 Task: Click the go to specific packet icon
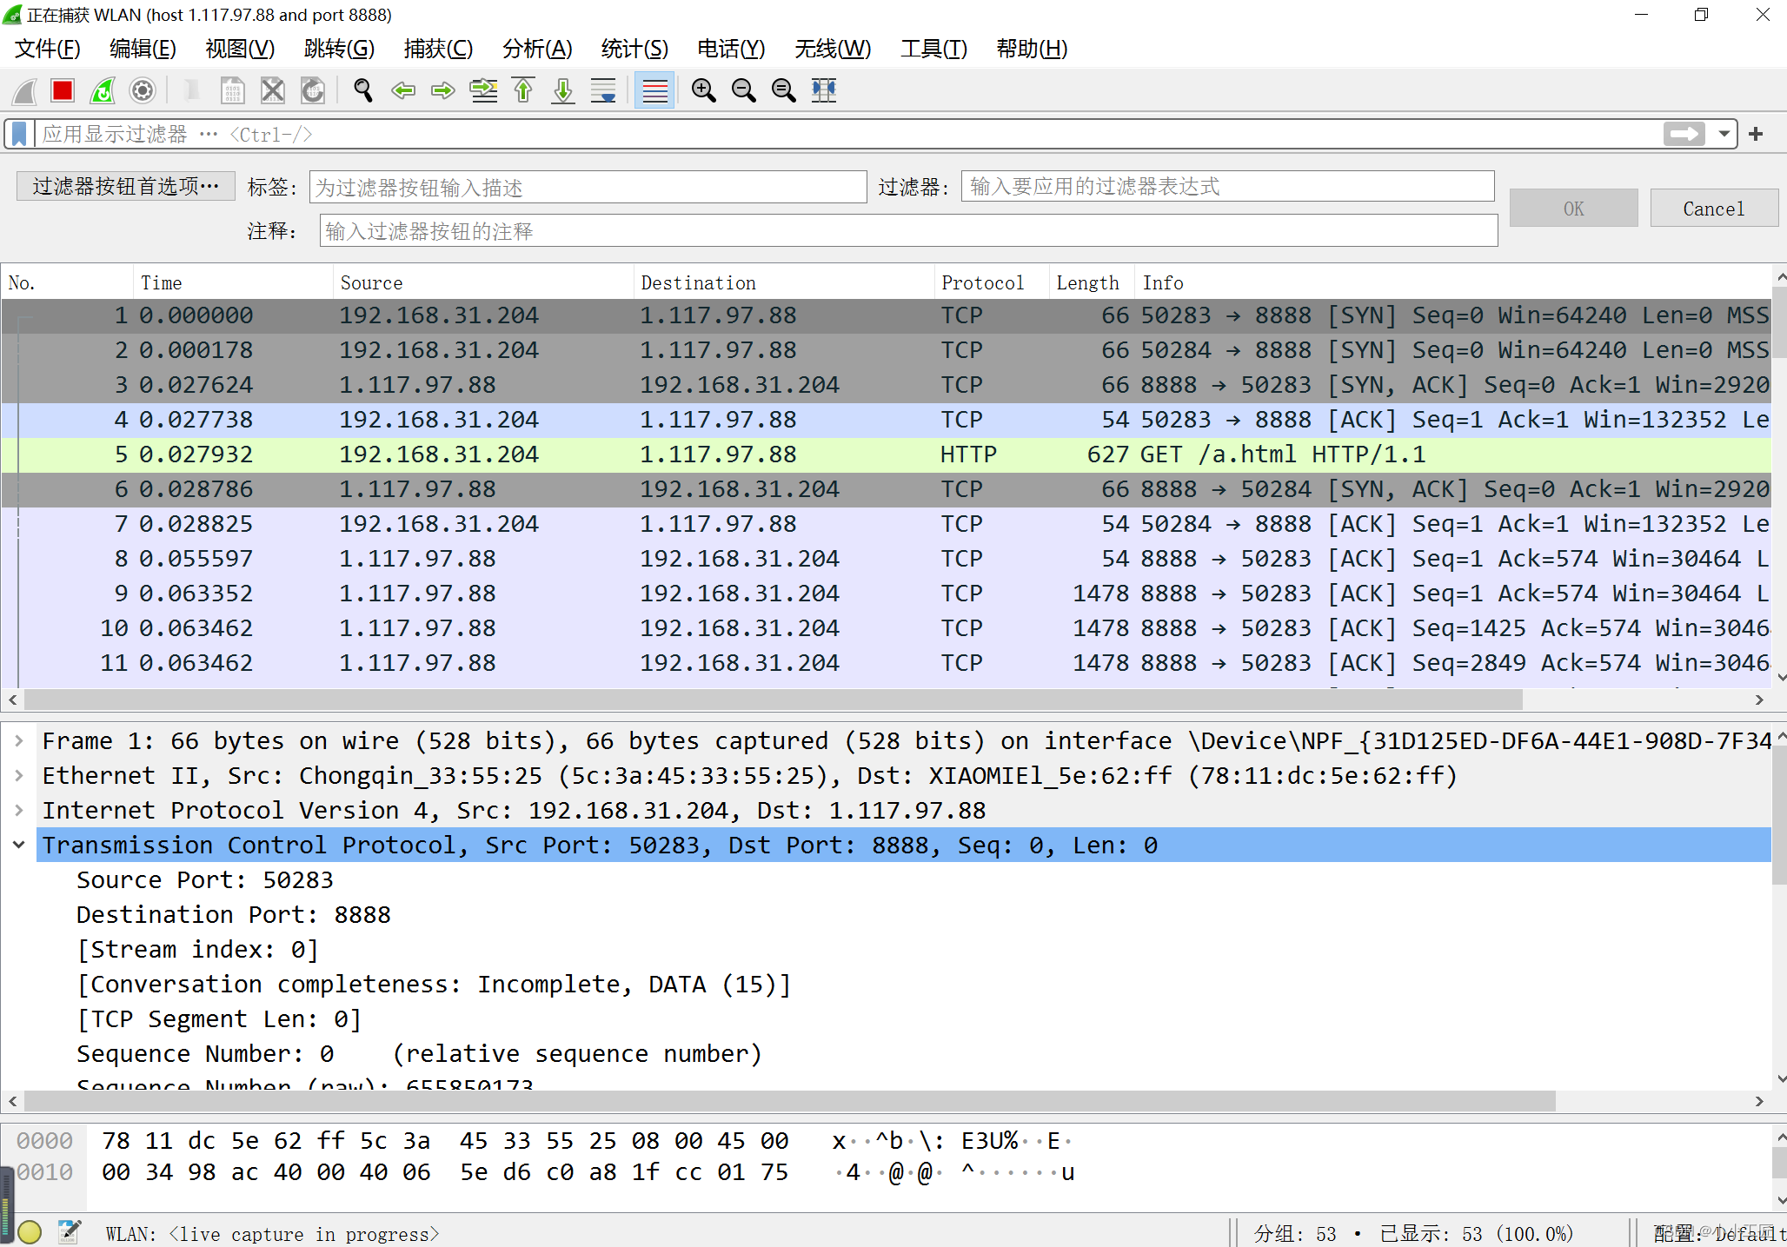pos(483,90)
